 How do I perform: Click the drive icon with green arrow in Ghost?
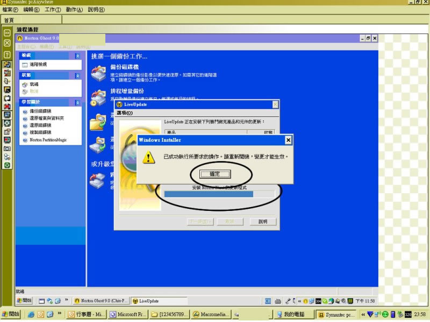(98, 145)
